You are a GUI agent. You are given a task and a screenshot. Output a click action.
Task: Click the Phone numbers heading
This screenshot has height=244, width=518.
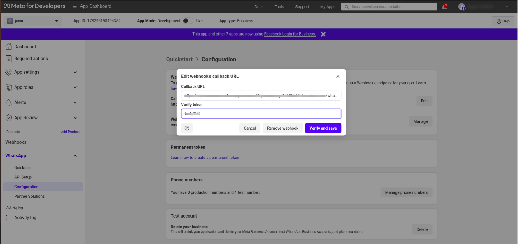[x=186, y=180]
